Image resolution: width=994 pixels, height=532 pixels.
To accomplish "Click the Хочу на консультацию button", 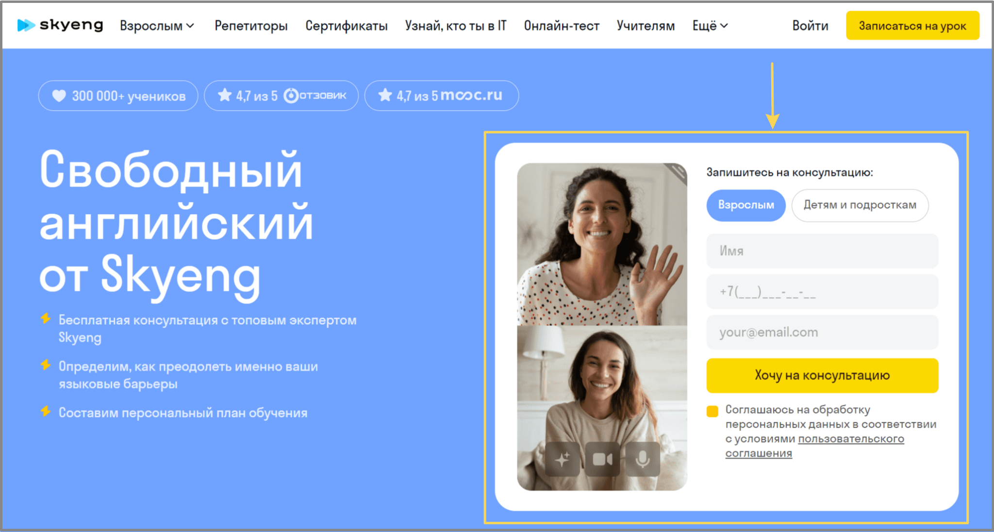I will tap(822, 375).
